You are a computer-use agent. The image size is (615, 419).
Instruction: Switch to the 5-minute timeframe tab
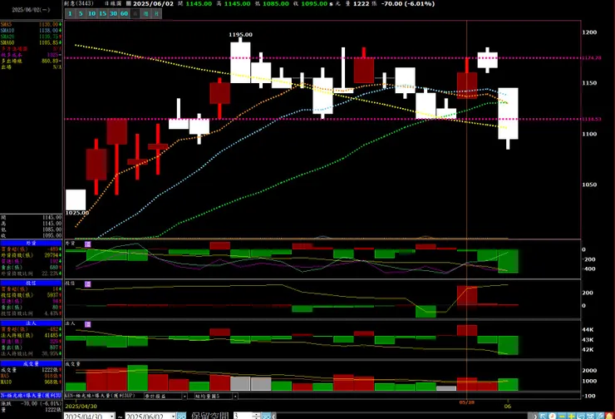(x=81, y=14)
